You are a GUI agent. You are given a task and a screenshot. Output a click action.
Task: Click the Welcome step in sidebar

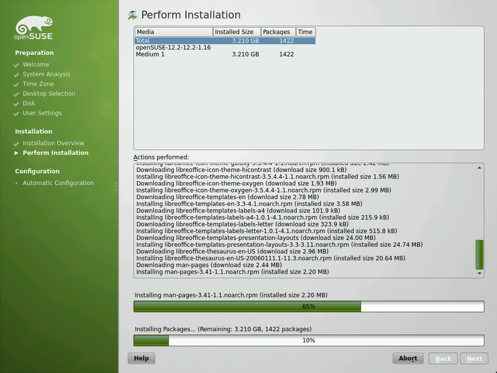point(36,65)
